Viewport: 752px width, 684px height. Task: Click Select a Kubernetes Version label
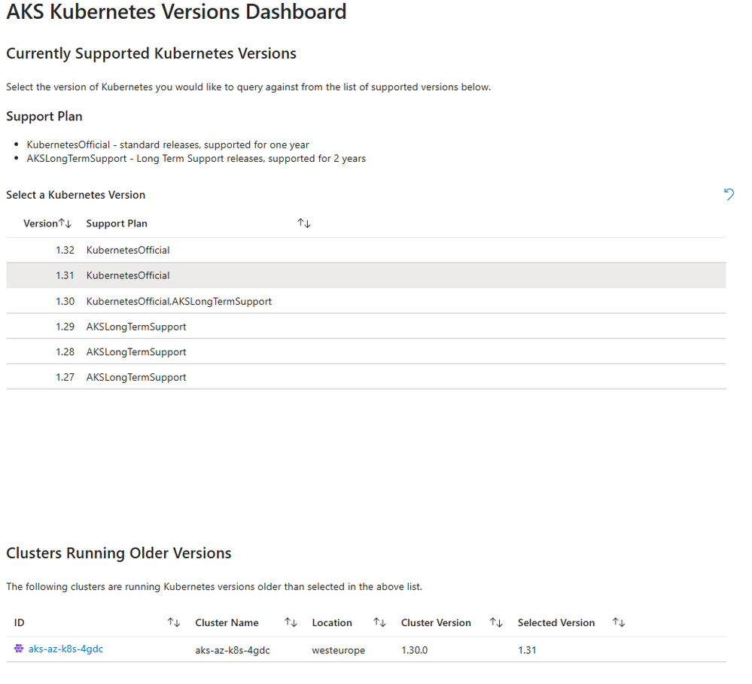pyautogui.click(x=76, y=195)
